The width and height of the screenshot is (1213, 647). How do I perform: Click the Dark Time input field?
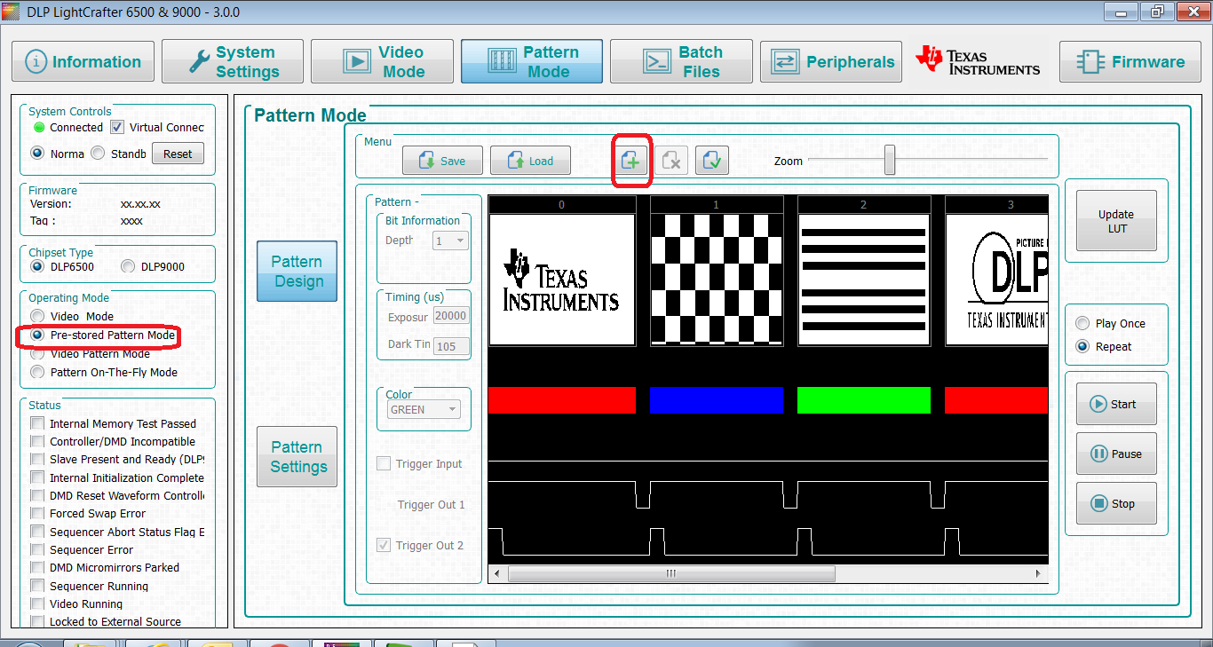pyautogui.click(x=451, y=345)
